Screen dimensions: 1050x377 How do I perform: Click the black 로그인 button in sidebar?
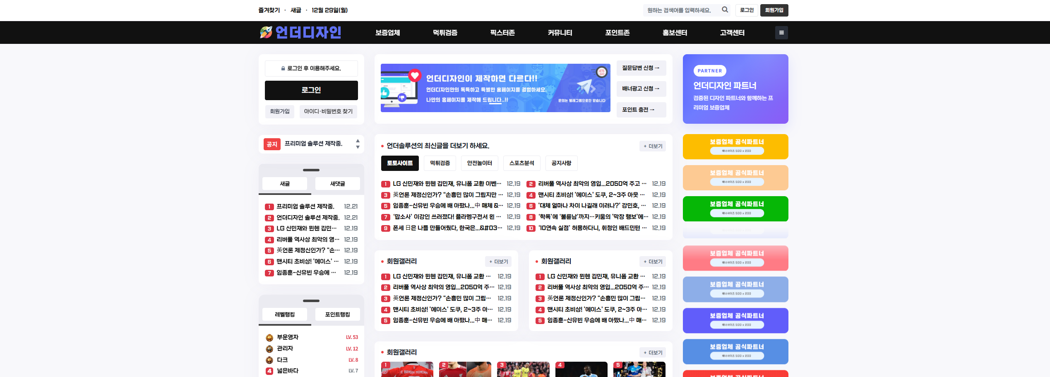311,90
